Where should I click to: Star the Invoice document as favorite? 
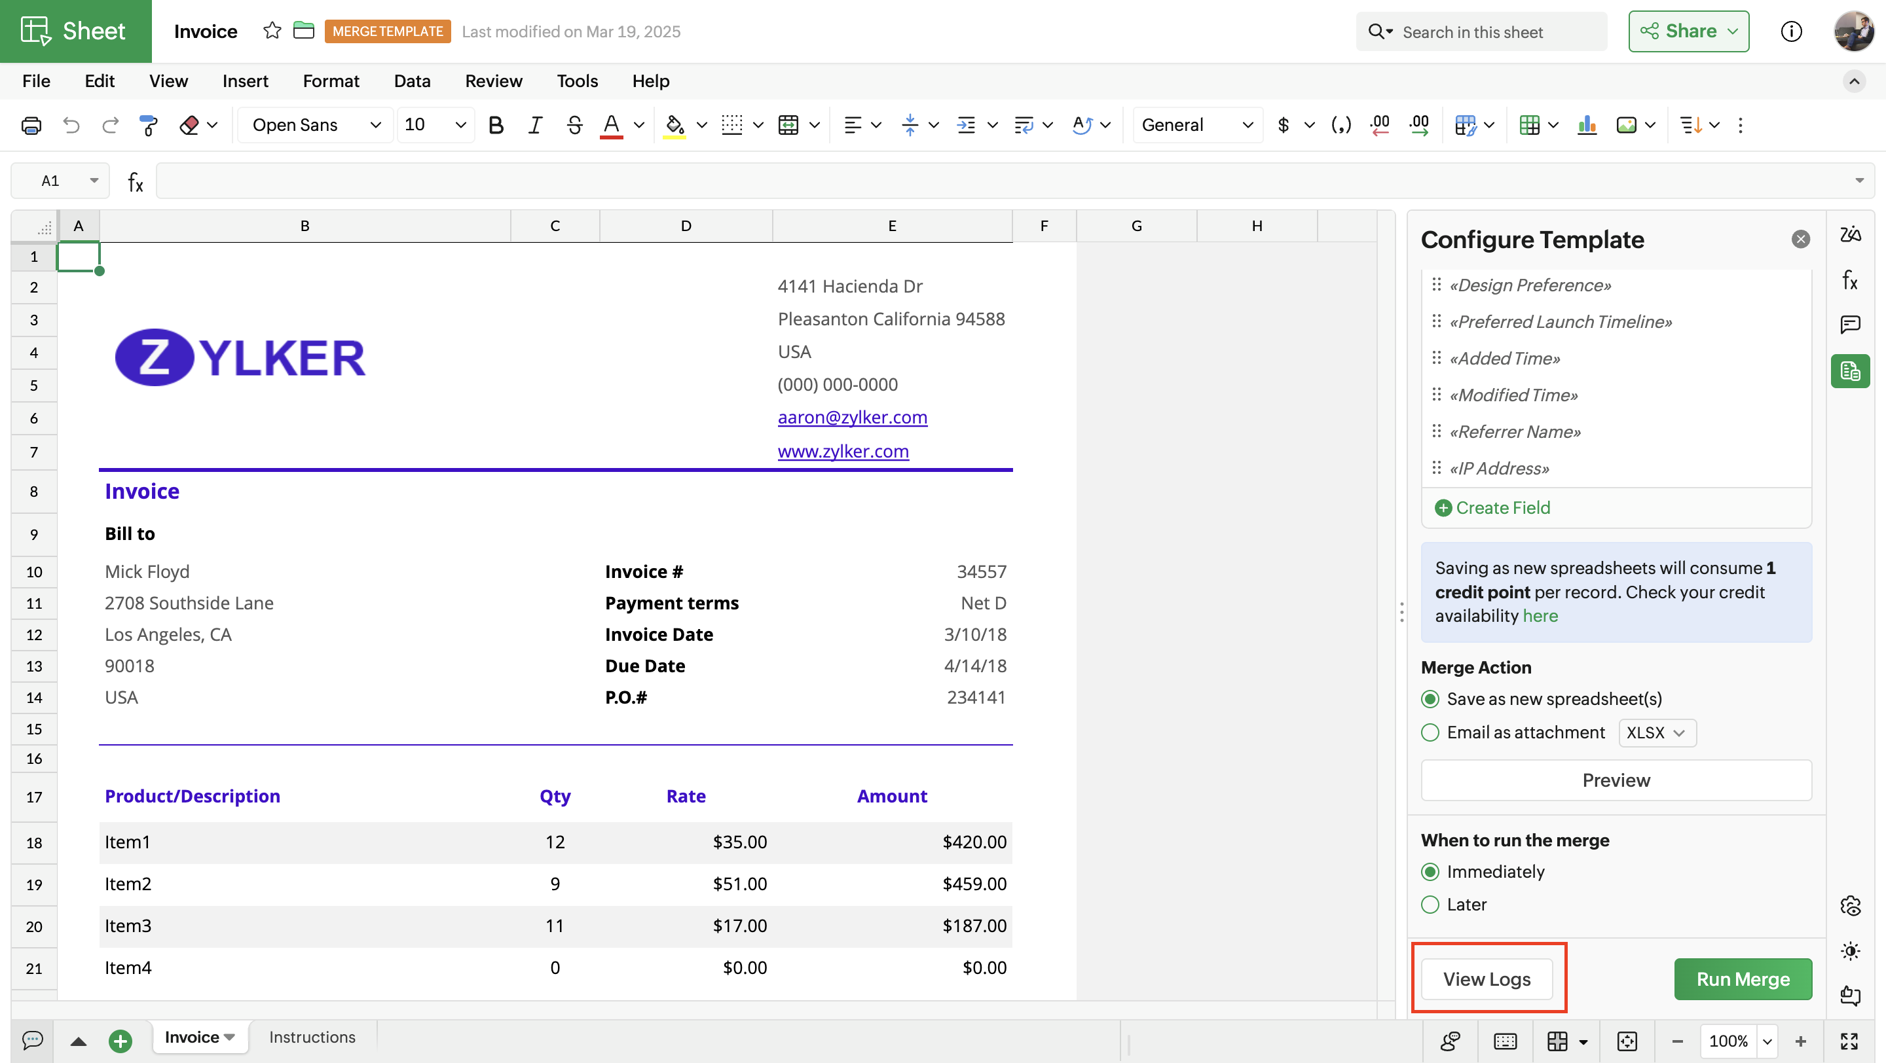272,31
